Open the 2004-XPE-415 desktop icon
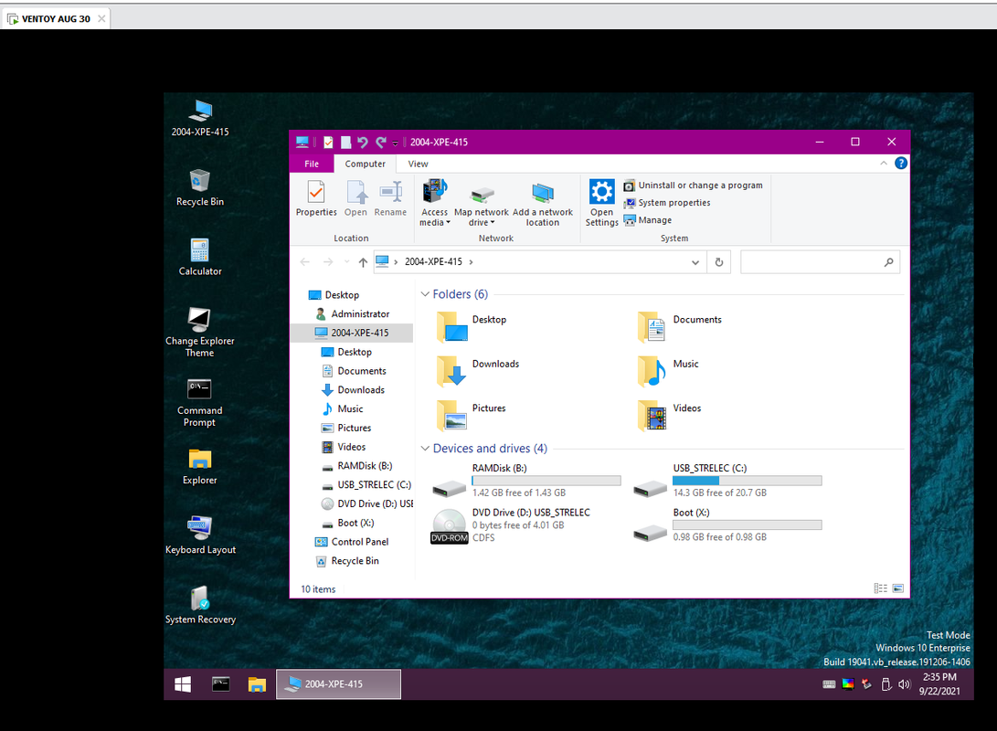Viewport: 997px width, 731px height. coord(199,118)
